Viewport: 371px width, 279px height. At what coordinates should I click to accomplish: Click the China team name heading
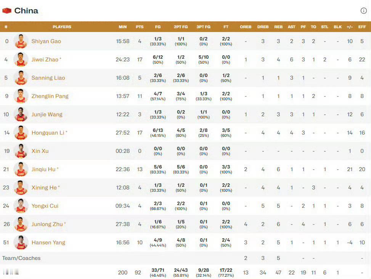point(26,11)
